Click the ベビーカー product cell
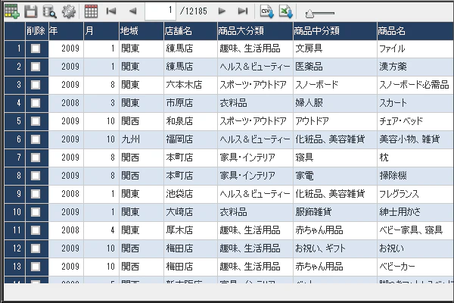The height and width of the screenshot is (303, 454). click(415, 267)
